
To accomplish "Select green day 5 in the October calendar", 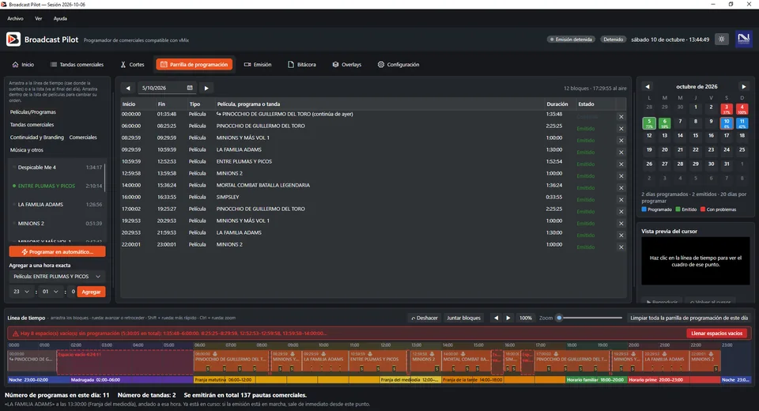I will (649, 123).
